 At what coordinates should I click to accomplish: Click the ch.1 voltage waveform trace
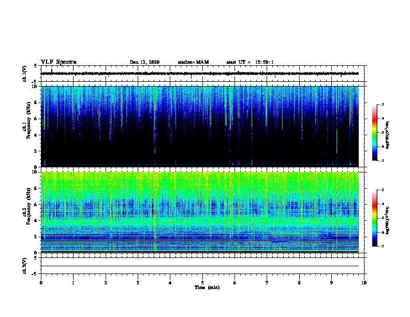[200, 74]
